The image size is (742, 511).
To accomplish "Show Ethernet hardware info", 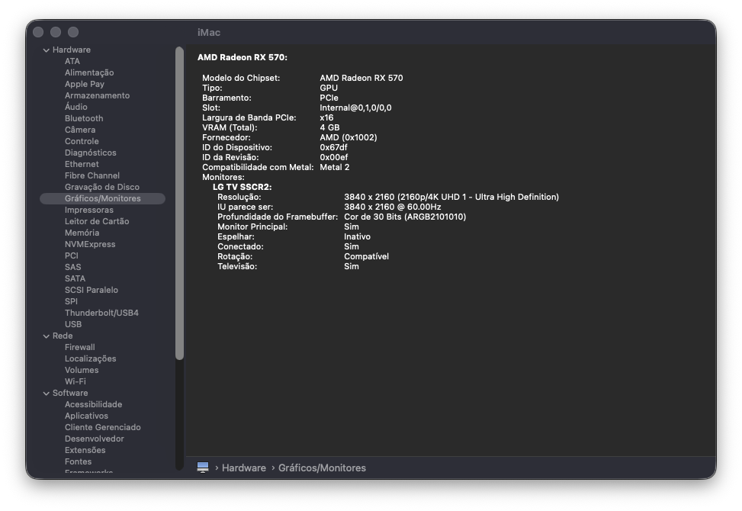I will (x=82, y=164).
